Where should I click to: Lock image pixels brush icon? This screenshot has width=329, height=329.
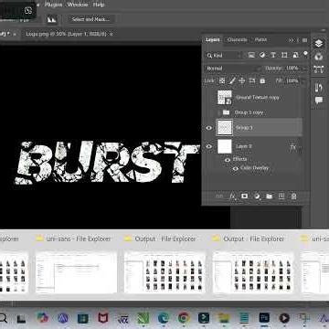[232, 80]
